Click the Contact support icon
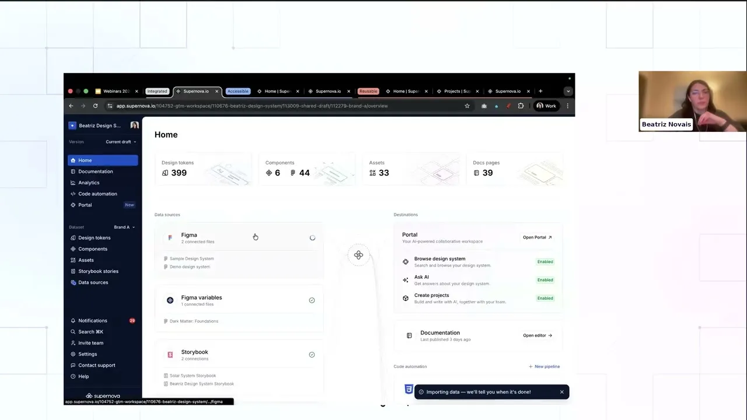Image resolution: width=747 pixels, height=420 pixels. [x=73, y=365]
